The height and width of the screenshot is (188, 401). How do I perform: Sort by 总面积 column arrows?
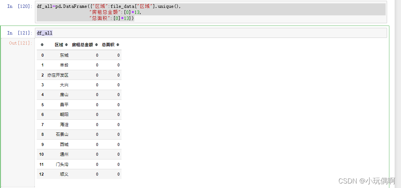coord(118,45)
